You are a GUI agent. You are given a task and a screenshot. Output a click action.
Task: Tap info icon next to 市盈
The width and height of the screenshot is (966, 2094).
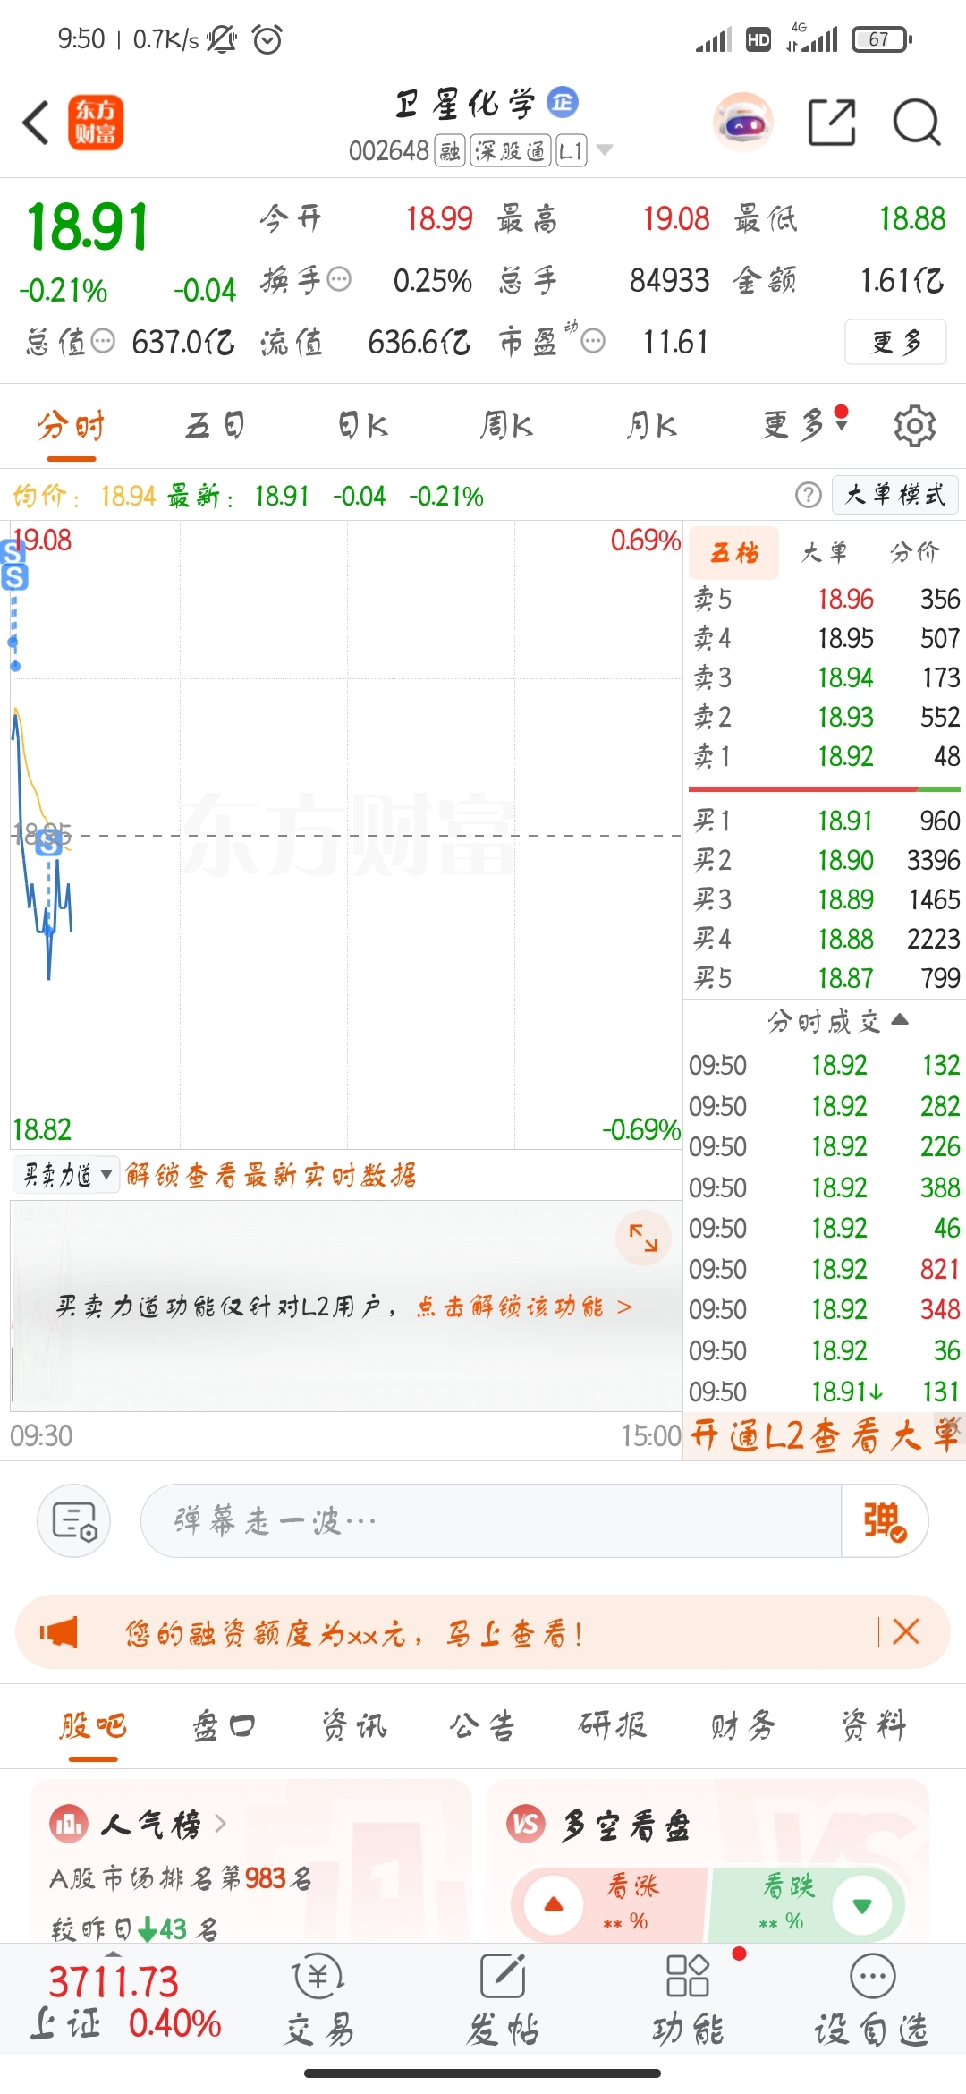tap(593, 341)
